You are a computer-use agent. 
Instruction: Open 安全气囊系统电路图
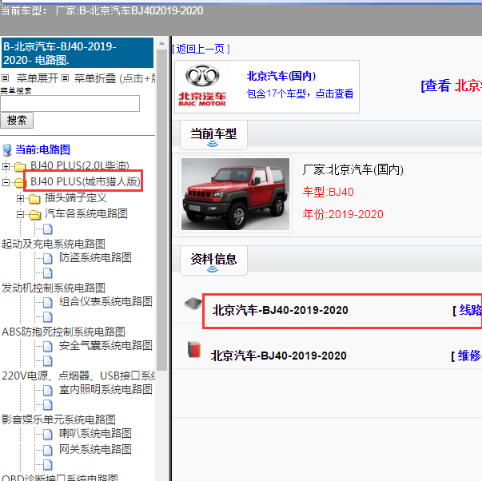tap(106, 345)
